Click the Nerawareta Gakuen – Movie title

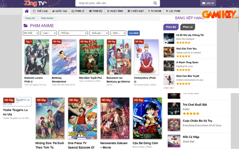tap(114, 145)
